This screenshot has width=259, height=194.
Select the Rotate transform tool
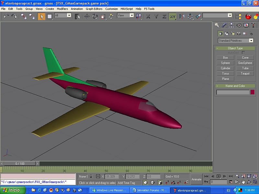click(95, 16)
